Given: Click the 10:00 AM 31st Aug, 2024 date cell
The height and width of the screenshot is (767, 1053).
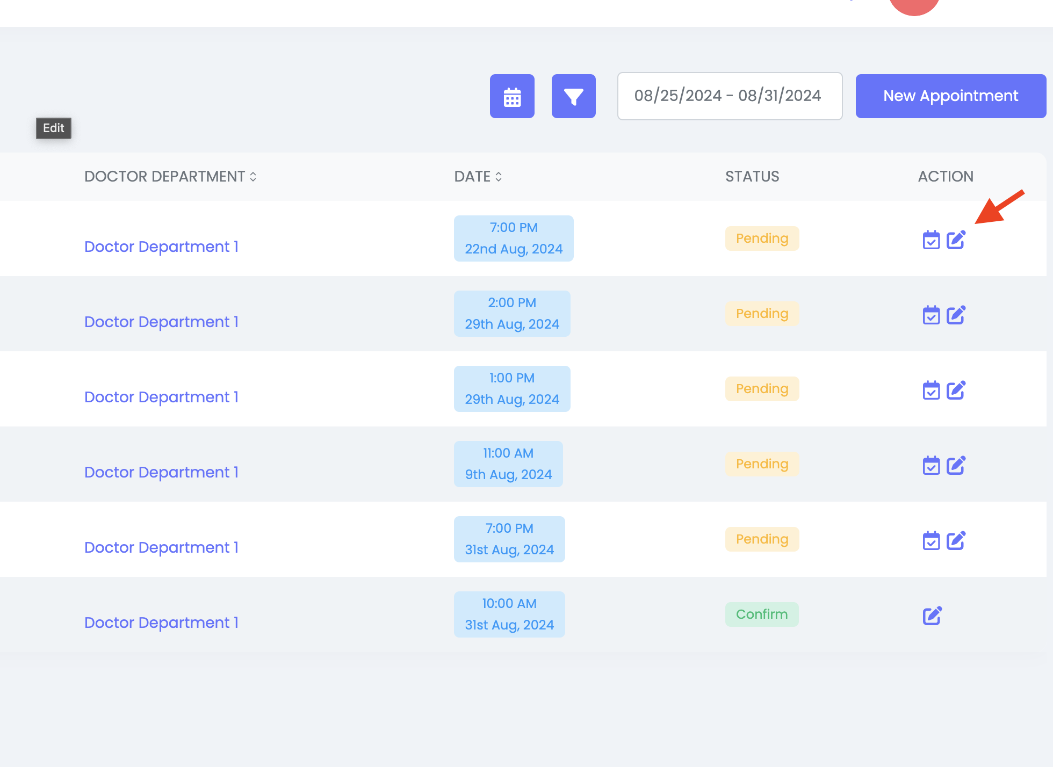Looking at the screenshot, I should tap(509, 614).
